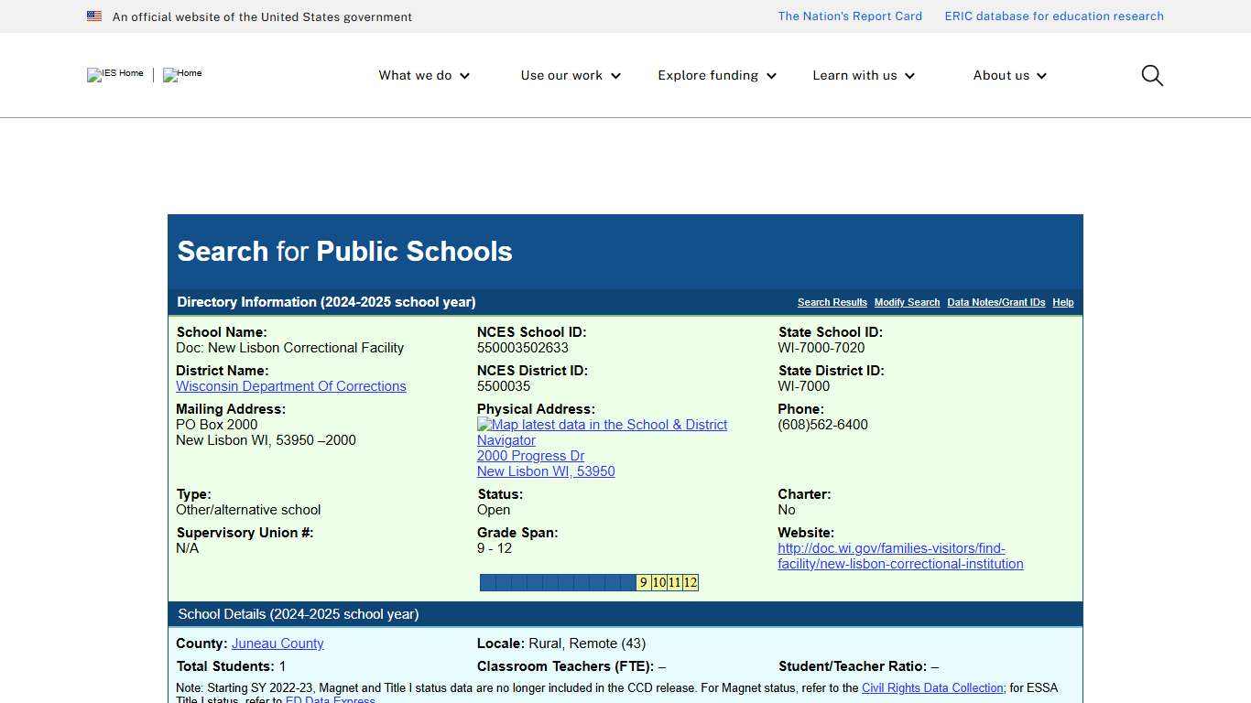Visit the New Lisbon correctional institution website

tap(900, 556)
